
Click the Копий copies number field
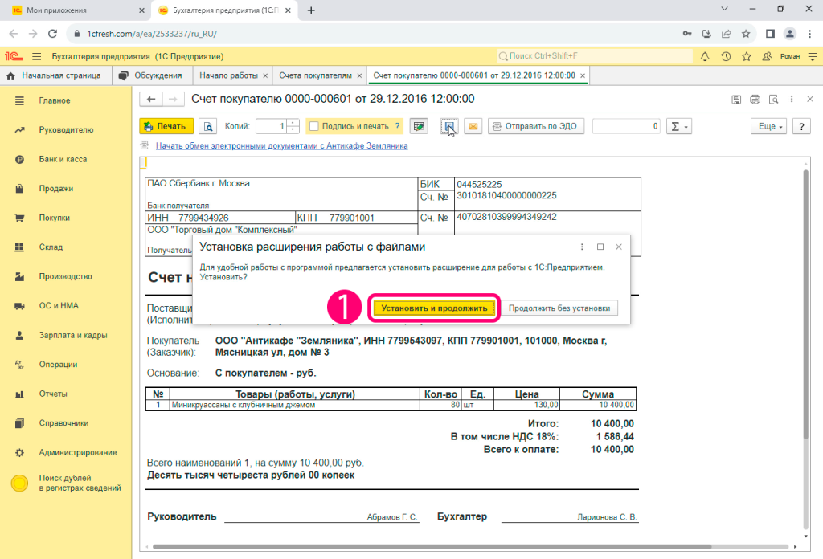[x=272, y=126]
